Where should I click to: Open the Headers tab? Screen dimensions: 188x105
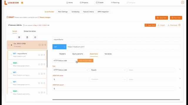(62, 54)
